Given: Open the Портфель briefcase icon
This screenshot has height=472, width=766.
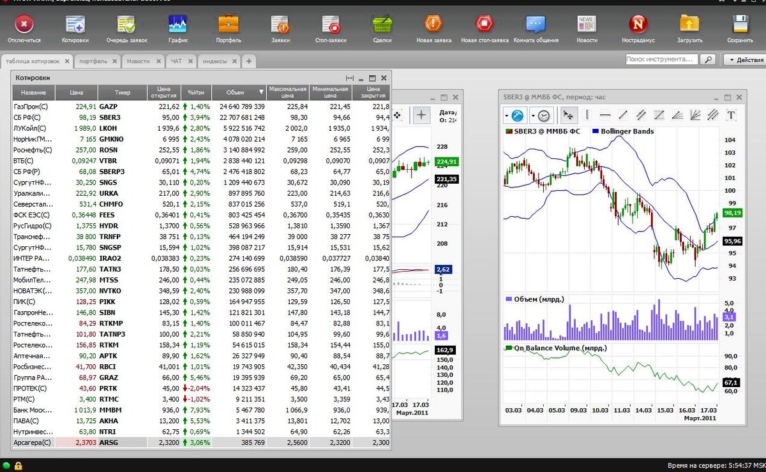Looking at the screenshot, I should (229, 24).
